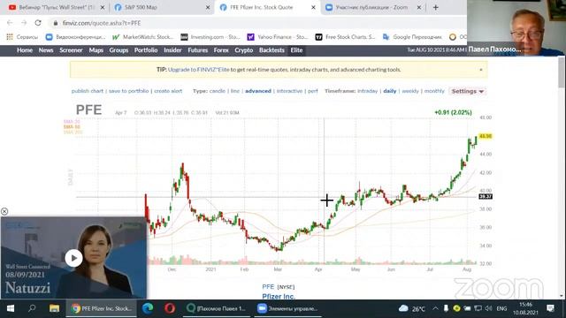
Task: Close the PFE Pfizer Stock Quote tab
Action: (x=313, y=7)
